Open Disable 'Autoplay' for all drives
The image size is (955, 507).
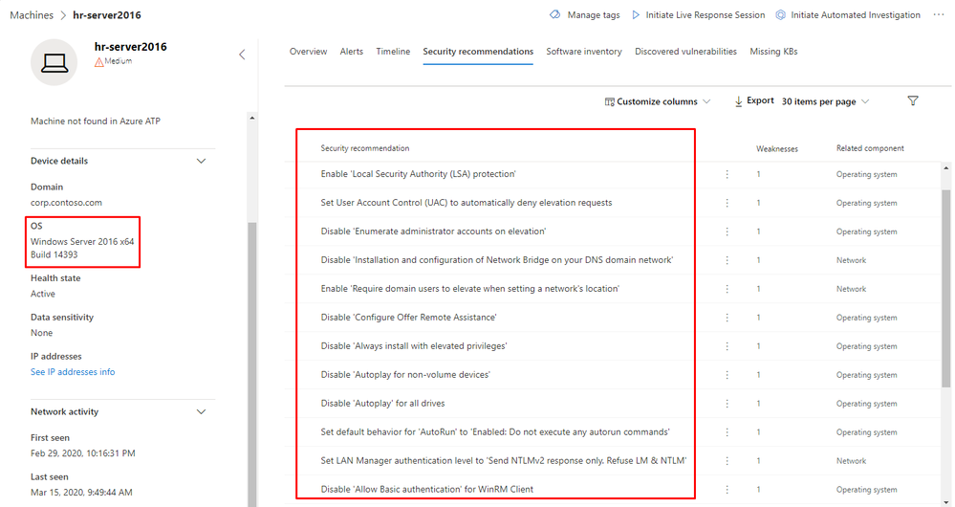[x=383, y=403]
